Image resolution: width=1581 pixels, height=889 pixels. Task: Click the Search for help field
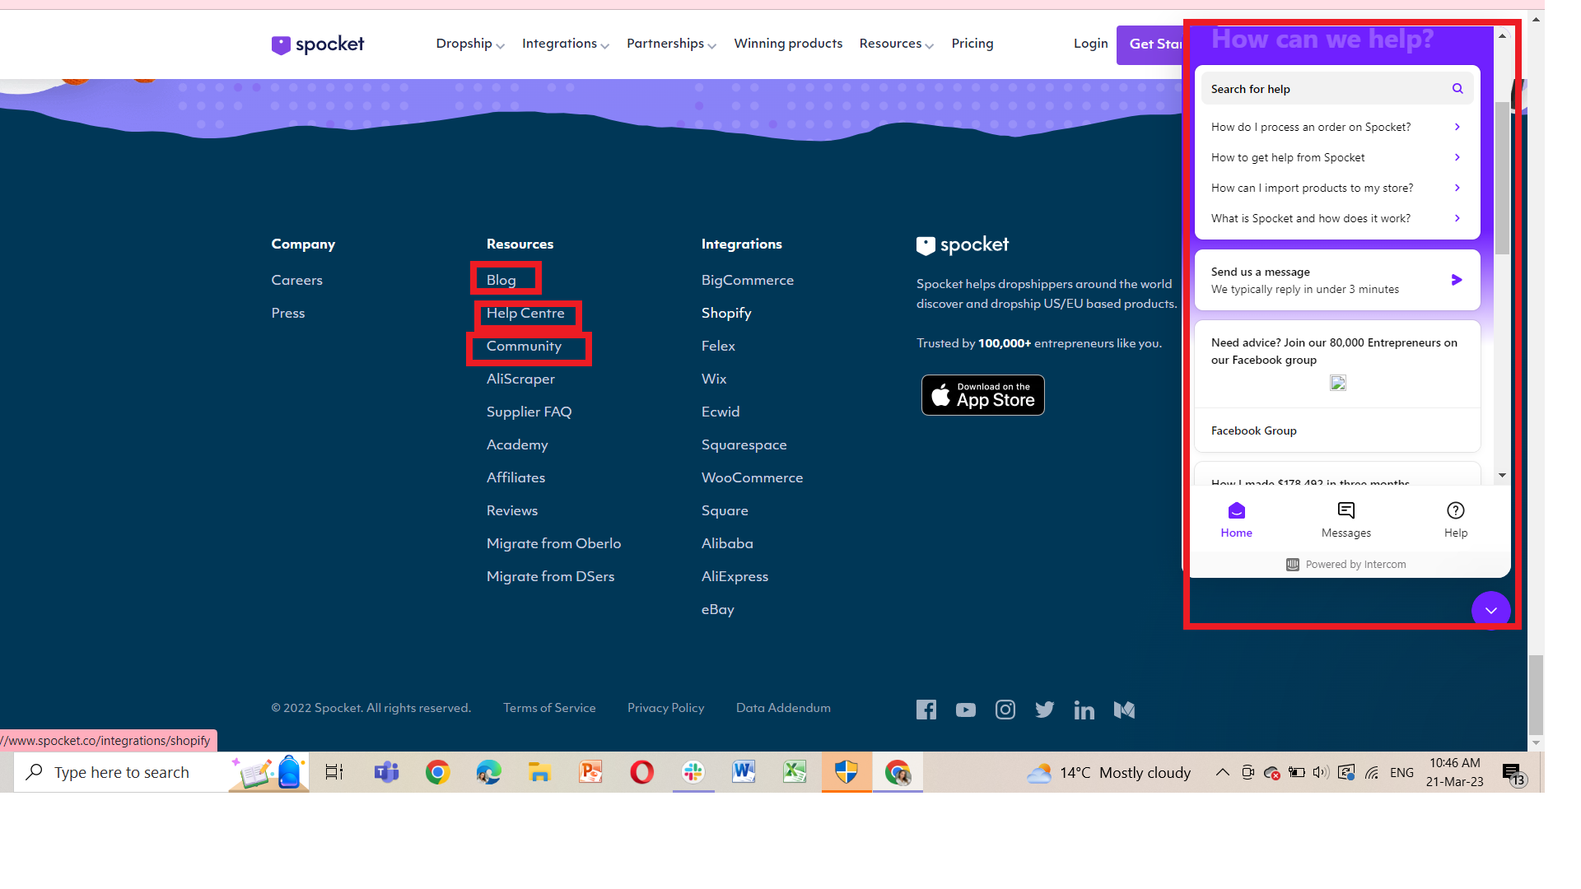coord(1337,89)
